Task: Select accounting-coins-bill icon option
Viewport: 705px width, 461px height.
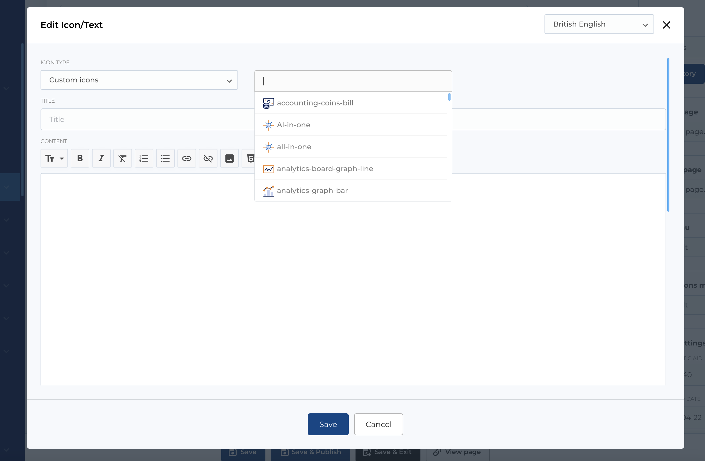Action: [315, 103]
